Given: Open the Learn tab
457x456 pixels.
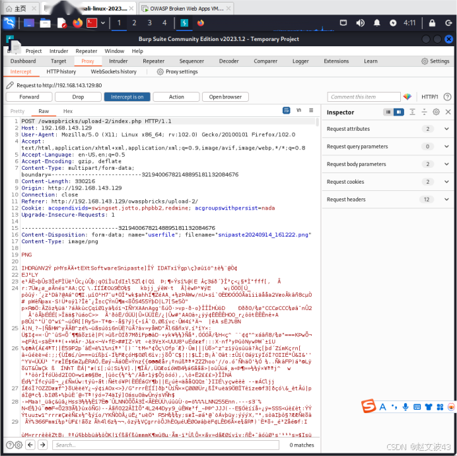Looking at the screenshot, I should click(x=370, y=61).
